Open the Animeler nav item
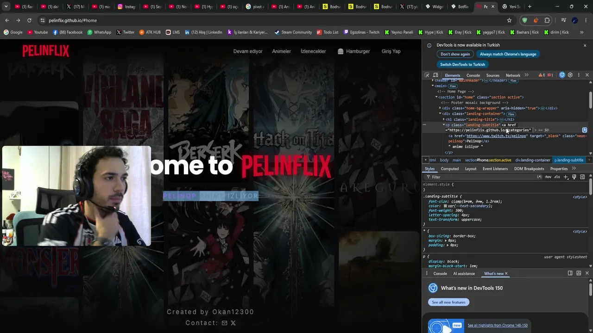 pos(281,51)
